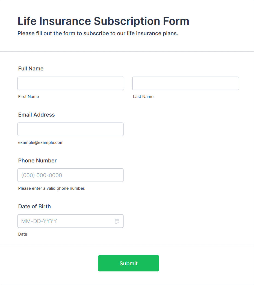Click the Date of Birth label
Screen dimensions: 254x285
34,206
